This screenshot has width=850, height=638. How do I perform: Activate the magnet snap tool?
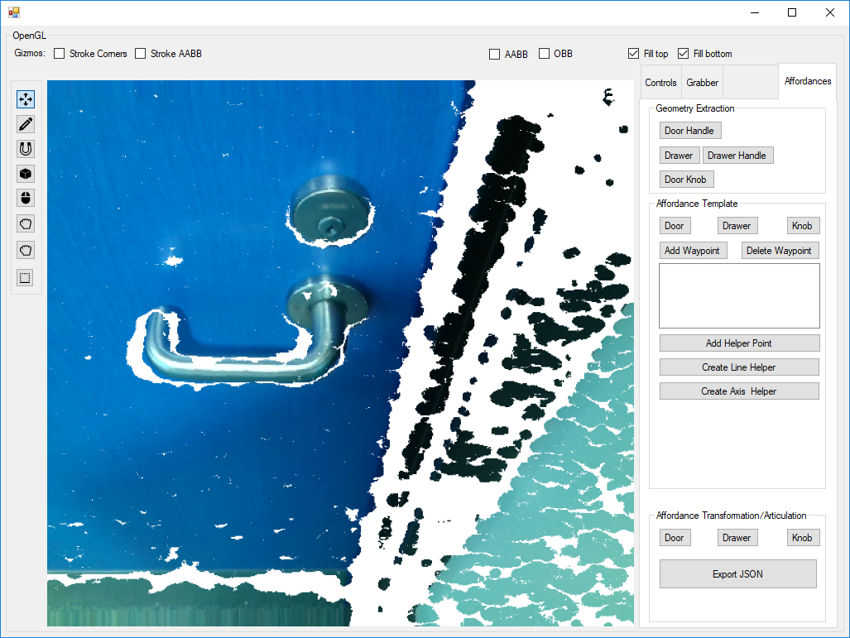pyautogui.click(x=26, y=149)
